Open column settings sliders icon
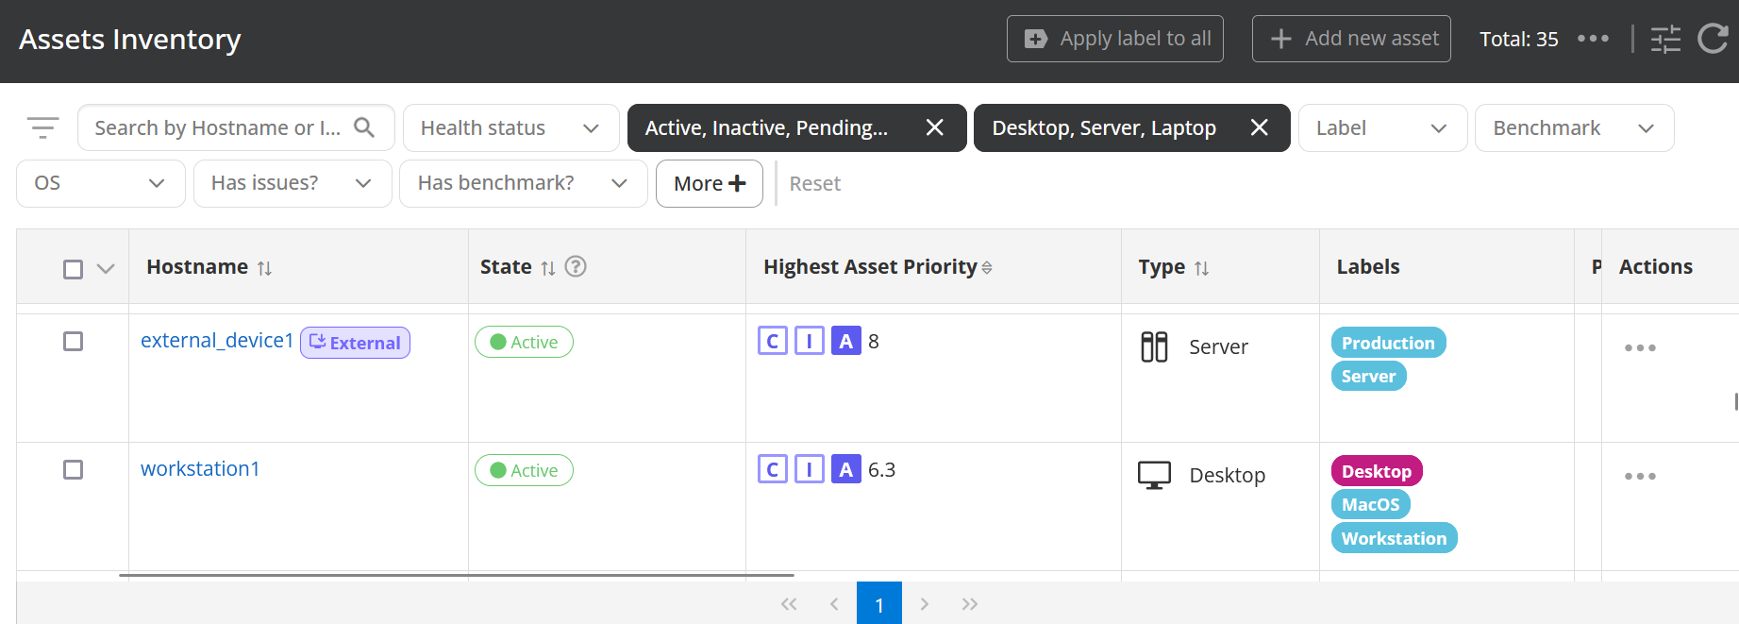Viewport: 1739px width, 624px height. [x=1665, y=39]
